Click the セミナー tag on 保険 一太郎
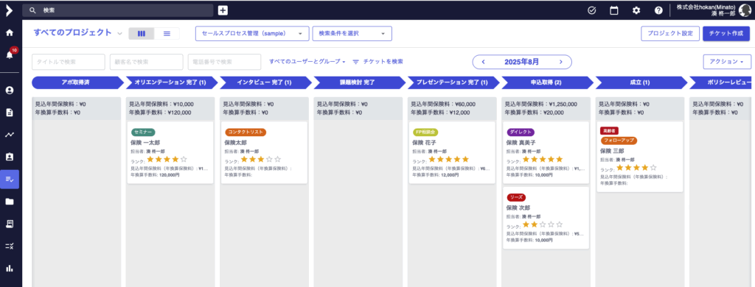Viewport: 755px width, 287px height. (x=142, y=132)
